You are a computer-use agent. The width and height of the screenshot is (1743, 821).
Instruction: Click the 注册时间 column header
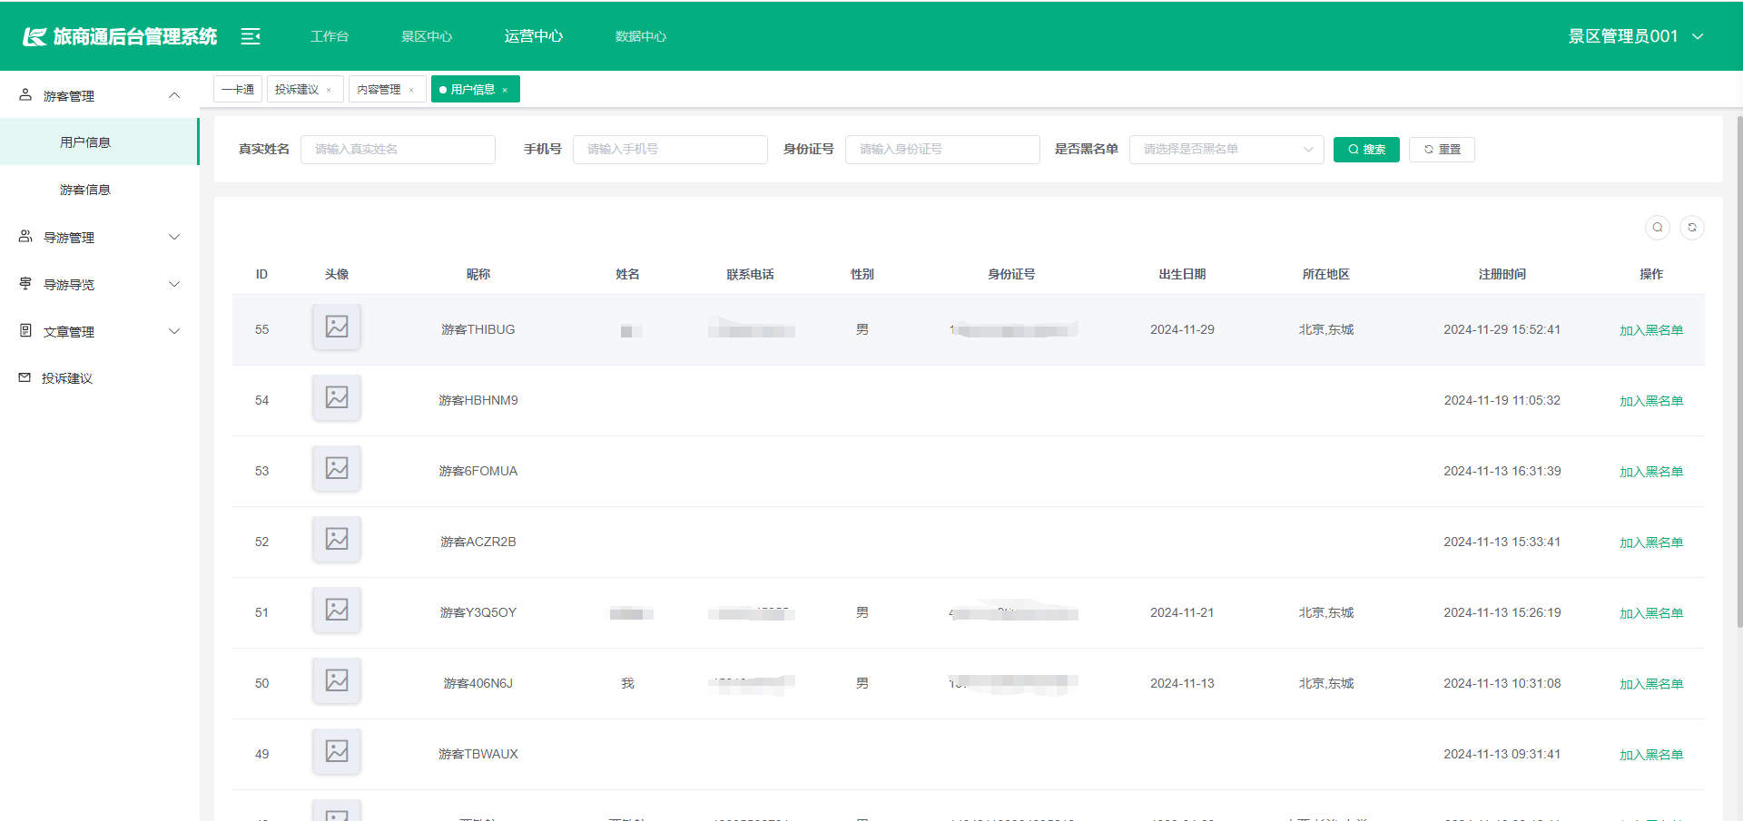coord(1502,274)
